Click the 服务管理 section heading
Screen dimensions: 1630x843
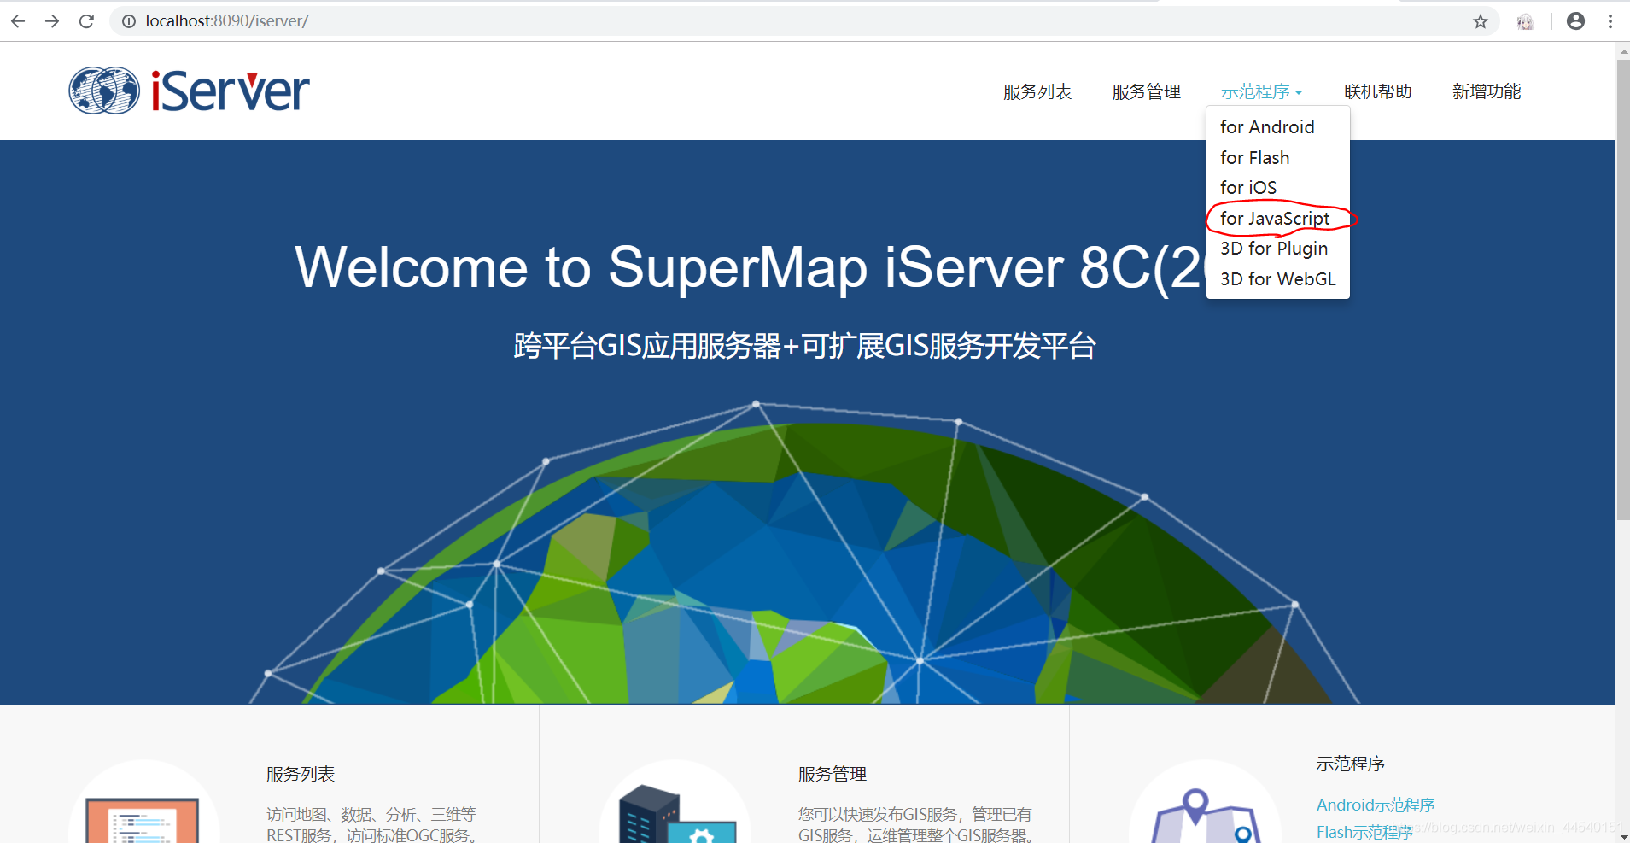(x=833, y=774)
